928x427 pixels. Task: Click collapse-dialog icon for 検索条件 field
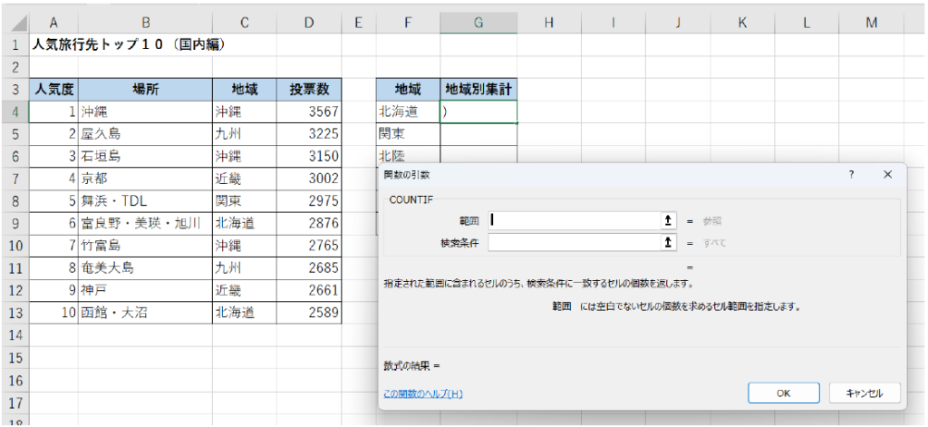[668, 242]
